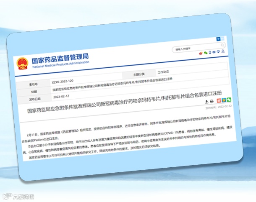Open the WeChat icon in header
Viewport: 256px width, 202px height.
[206, 53]
